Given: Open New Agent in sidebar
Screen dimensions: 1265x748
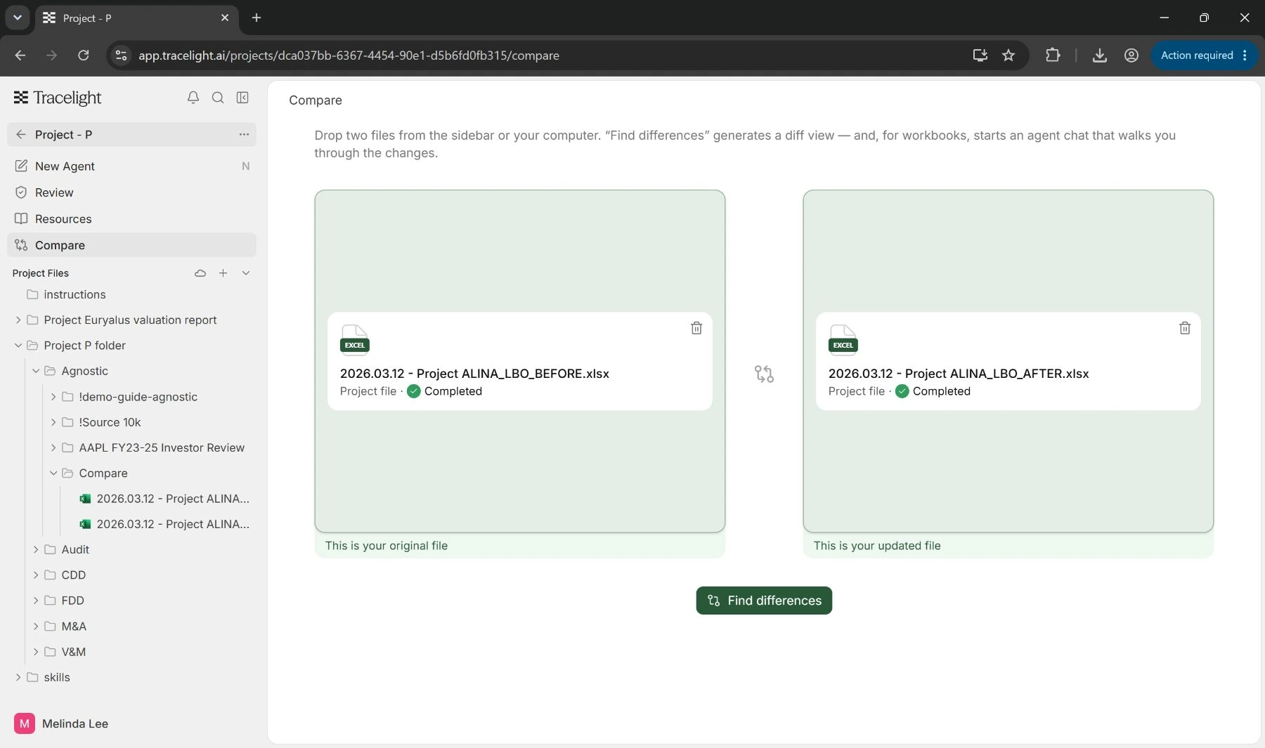Looking at the screenshot, I should (131, 166).
